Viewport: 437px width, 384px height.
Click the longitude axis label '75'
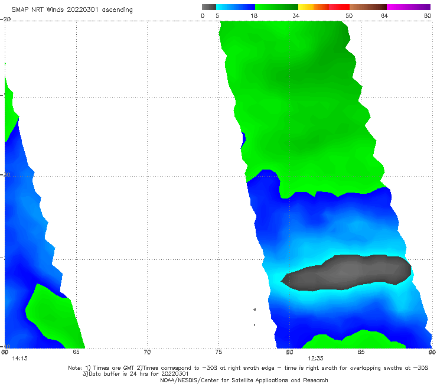[x=218, y=352]
